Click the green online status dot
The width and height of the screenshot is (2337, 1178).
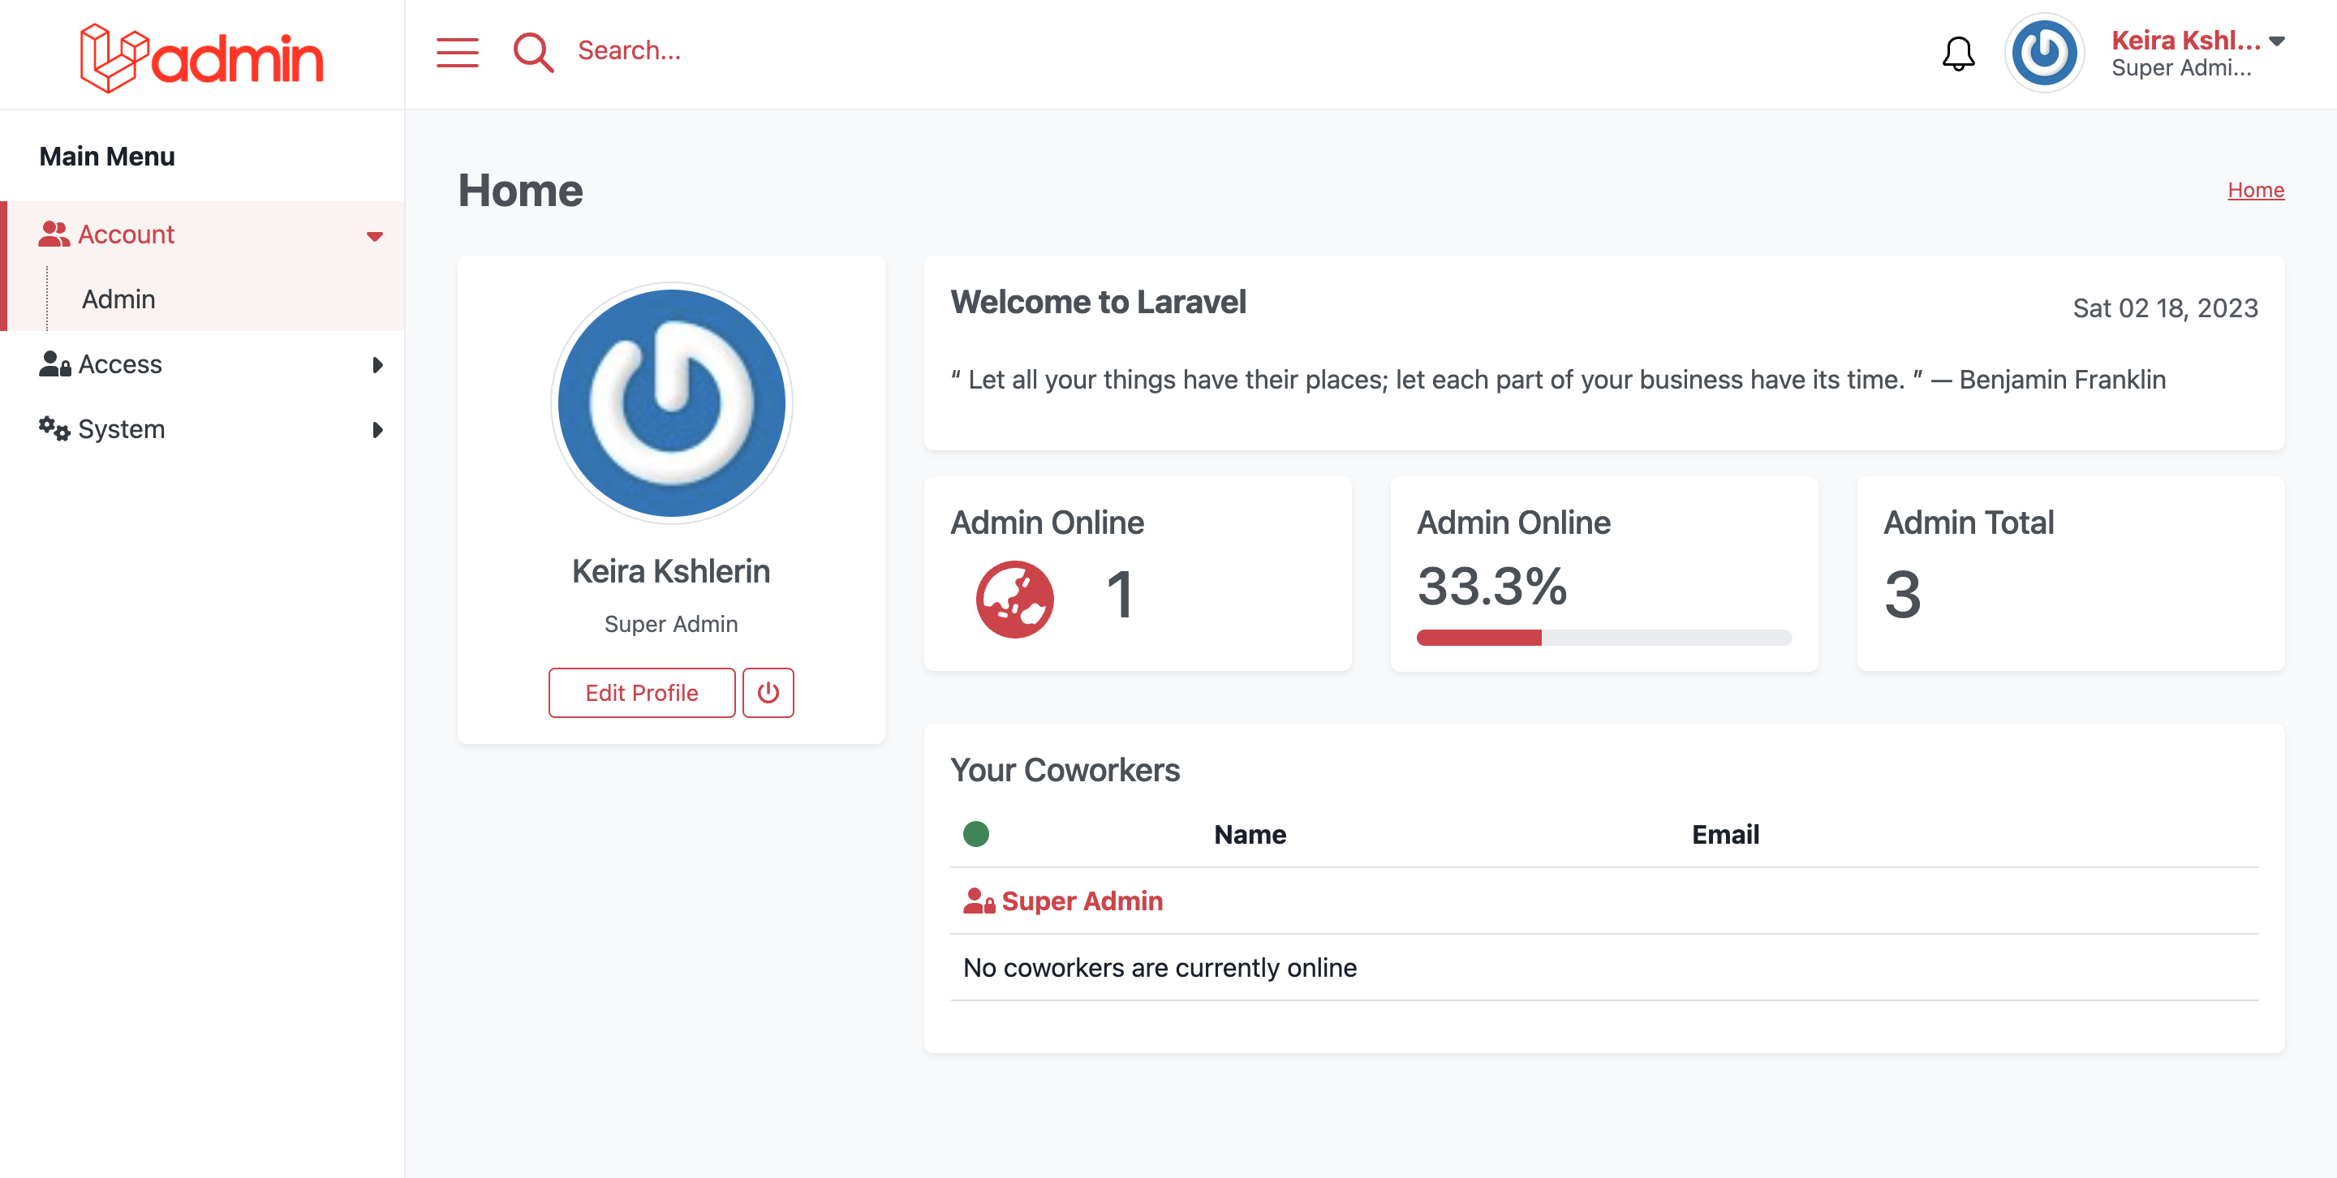[x=976, y=833]
